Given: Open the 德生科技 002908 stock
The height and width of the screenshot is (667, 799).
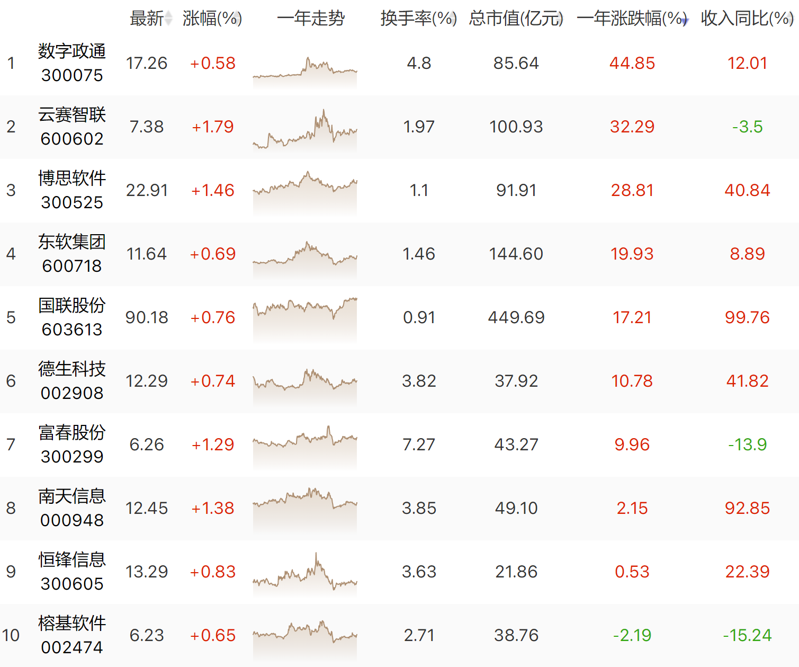Looking at the screenshot, I should [72, 381].
